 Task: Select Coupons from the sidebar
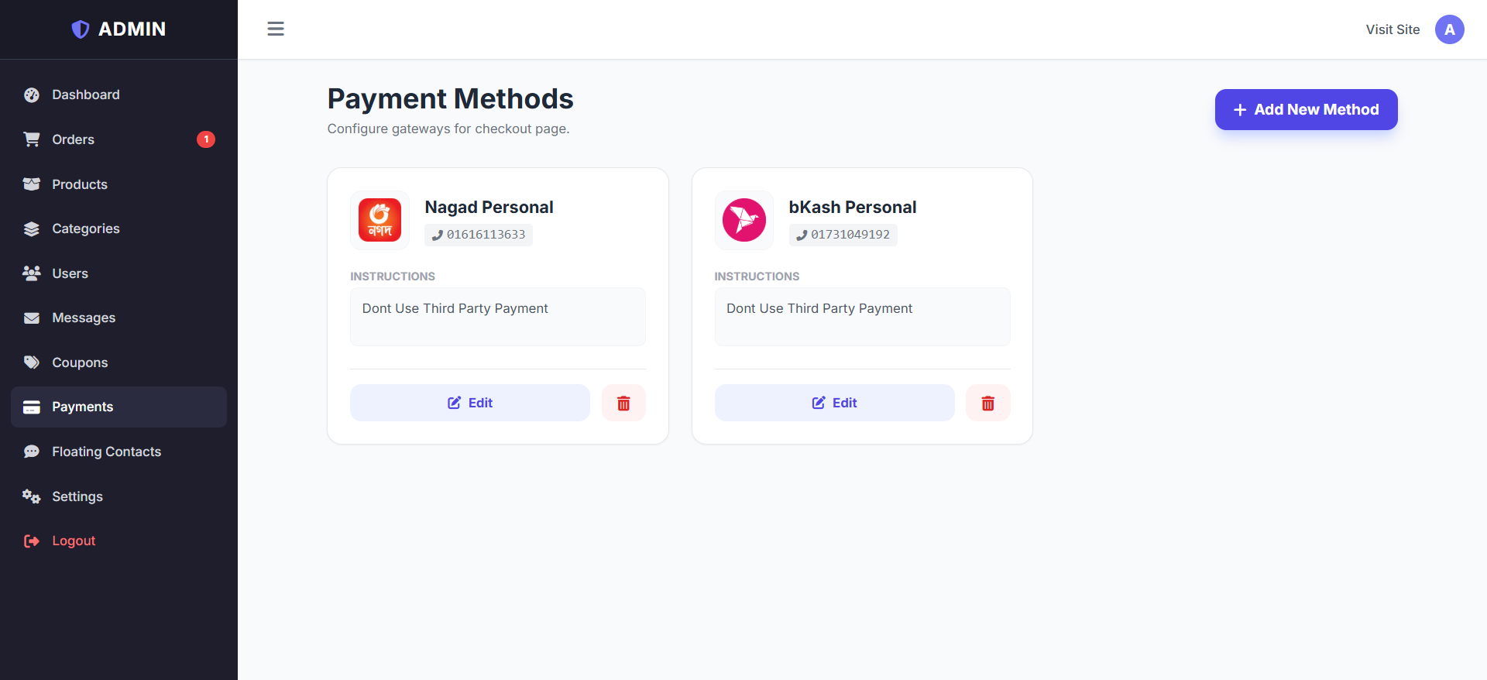[79, 362]
